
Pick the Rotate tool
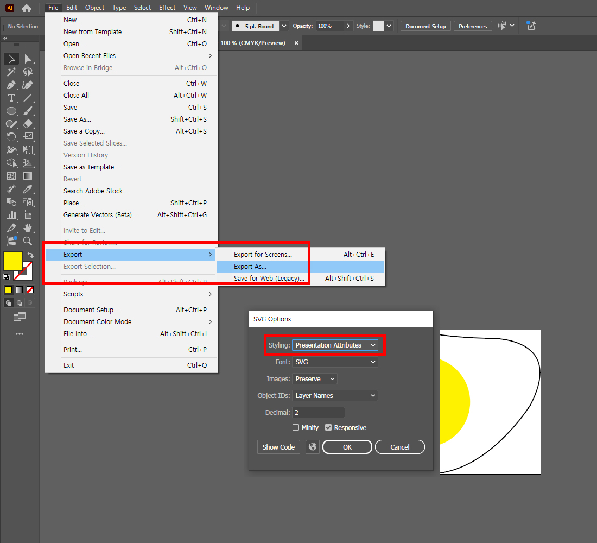click(x=11, y=137)
